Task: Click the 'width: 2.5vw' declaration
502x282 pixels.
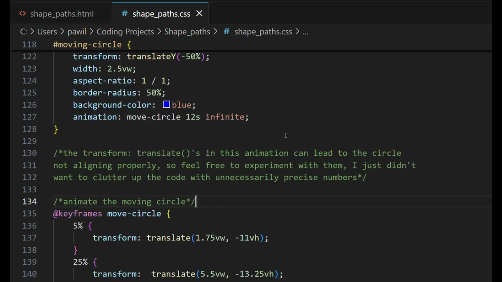Action: (104, 69)
